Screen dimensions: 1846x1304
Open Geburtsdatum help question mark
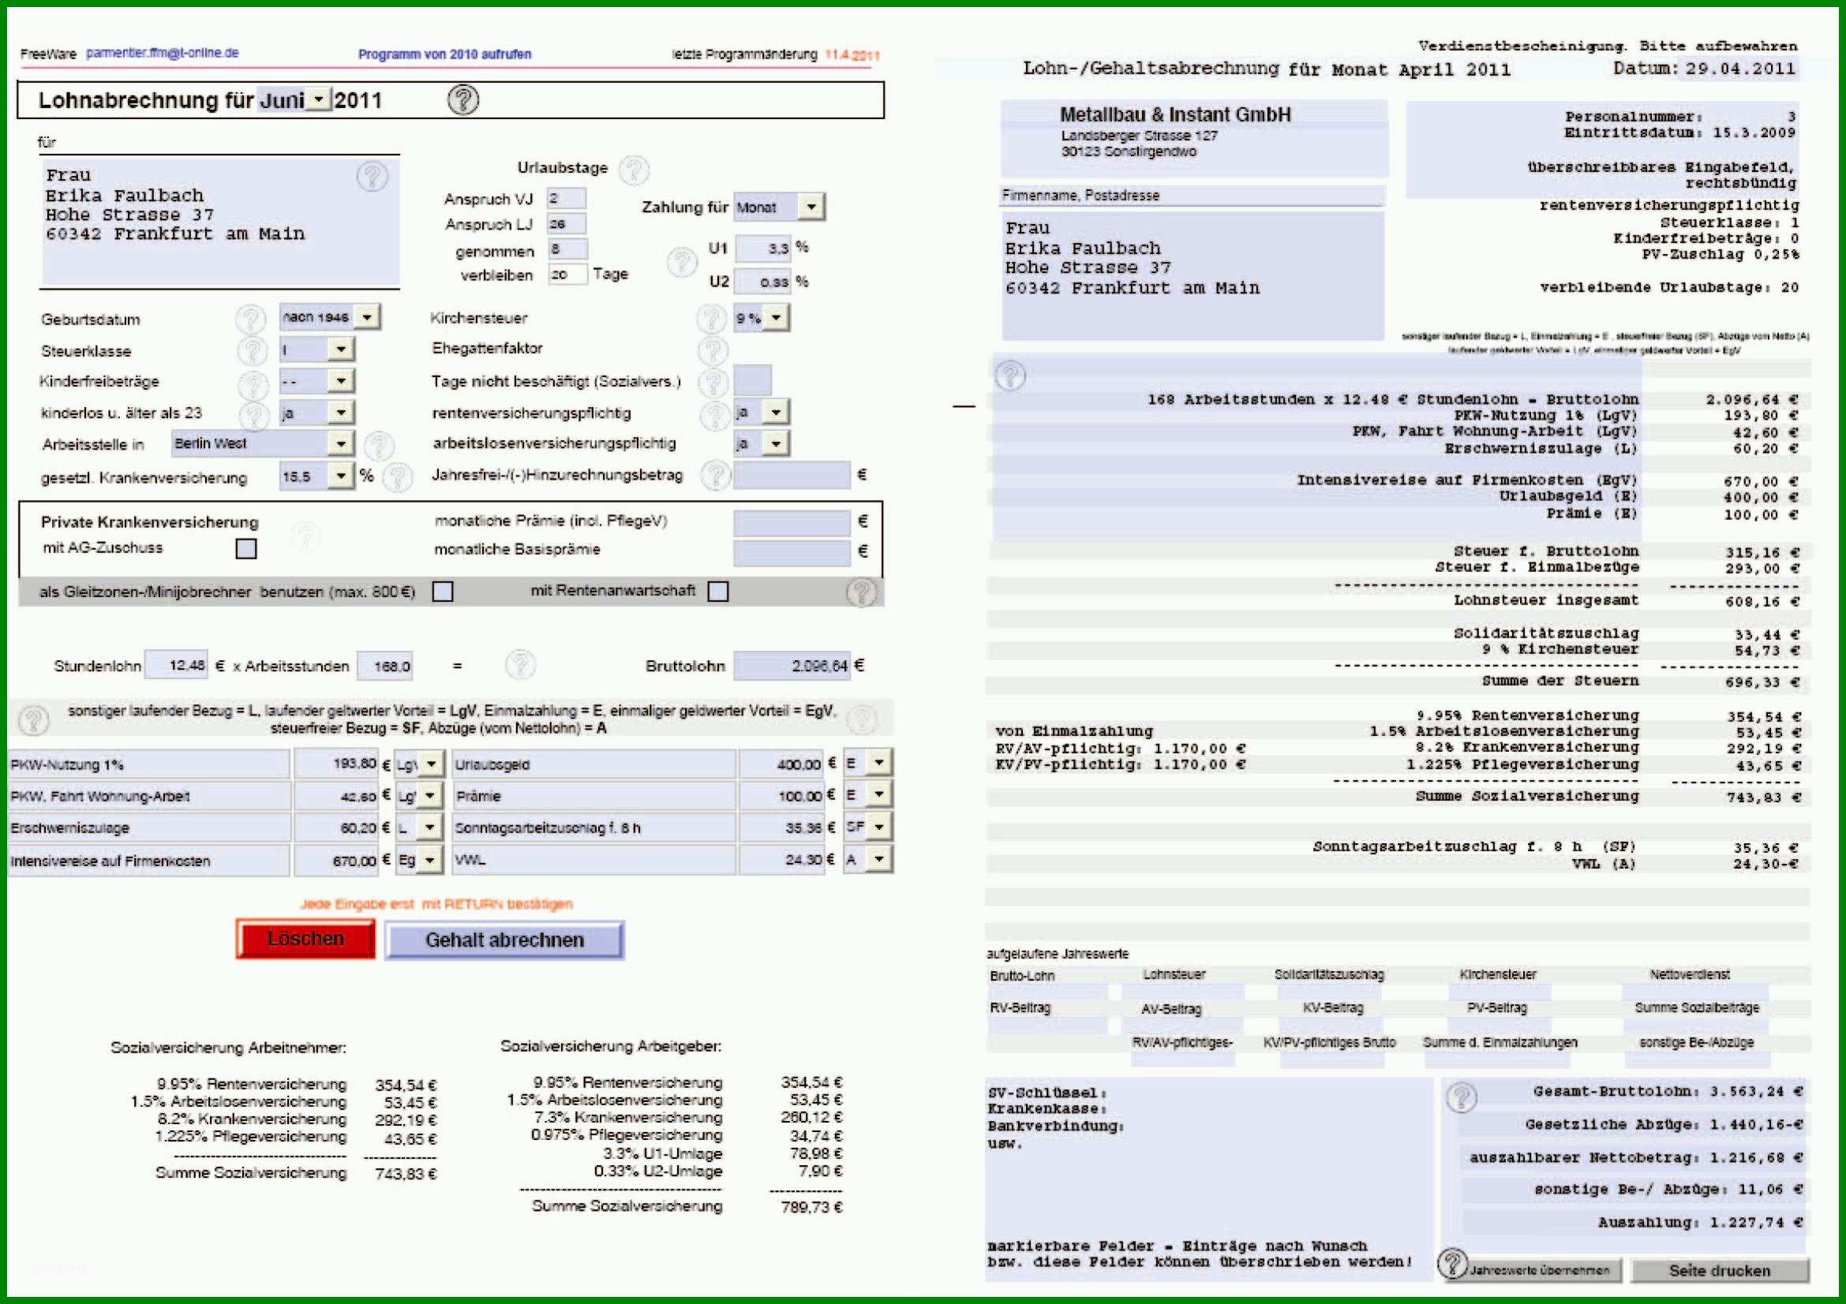(x=251, y=319)
